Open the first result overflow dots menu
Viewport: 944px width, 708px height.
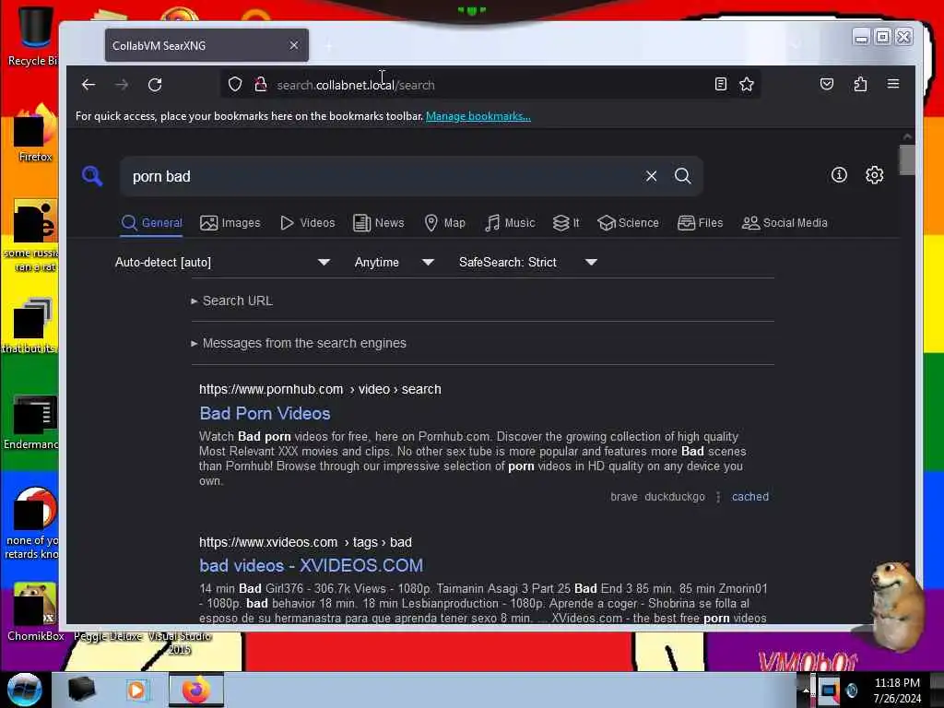(717, 497)
